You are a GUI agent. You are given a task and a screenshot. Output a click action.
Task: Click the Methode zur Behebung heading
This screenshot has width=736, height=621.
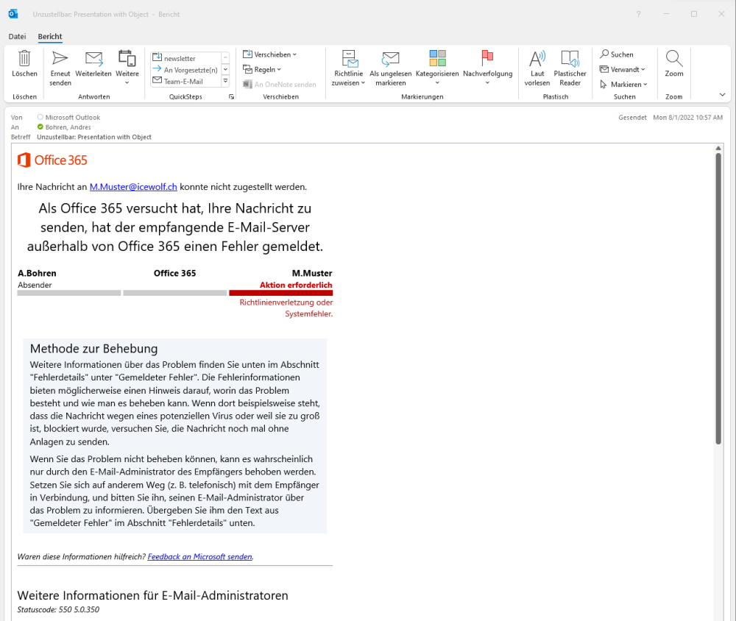tap(94, 349)
